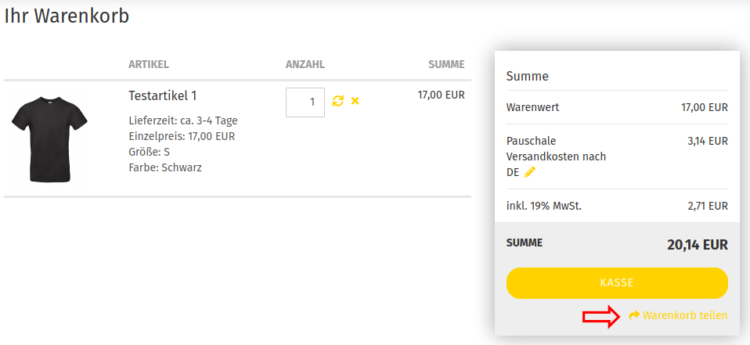Focus the quantity field showing 1
Viewport: 750px width, 345px height.
(305, 102)
